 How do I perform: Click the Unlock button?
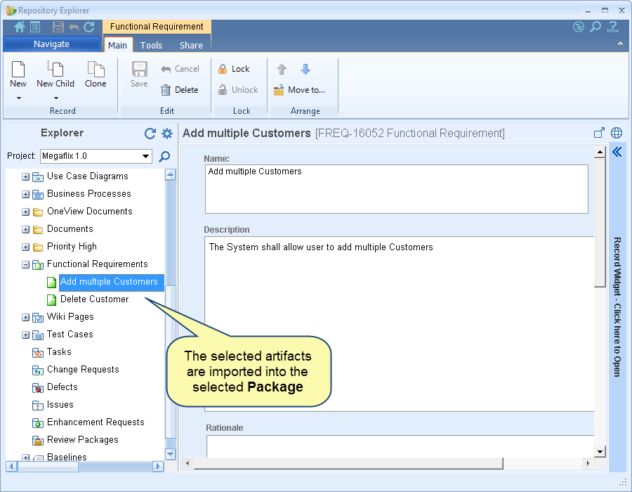point(238,90)
